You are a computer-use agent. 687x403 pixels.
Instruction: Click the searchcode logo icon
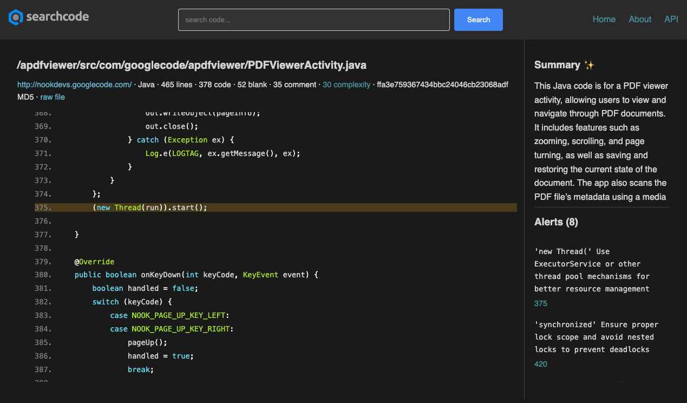[16, 17]
